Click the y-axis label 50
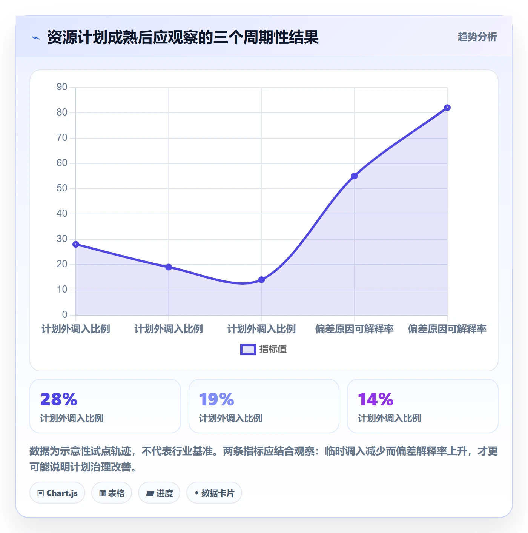This screenshot has width=528, height=533. pos(62,188)
